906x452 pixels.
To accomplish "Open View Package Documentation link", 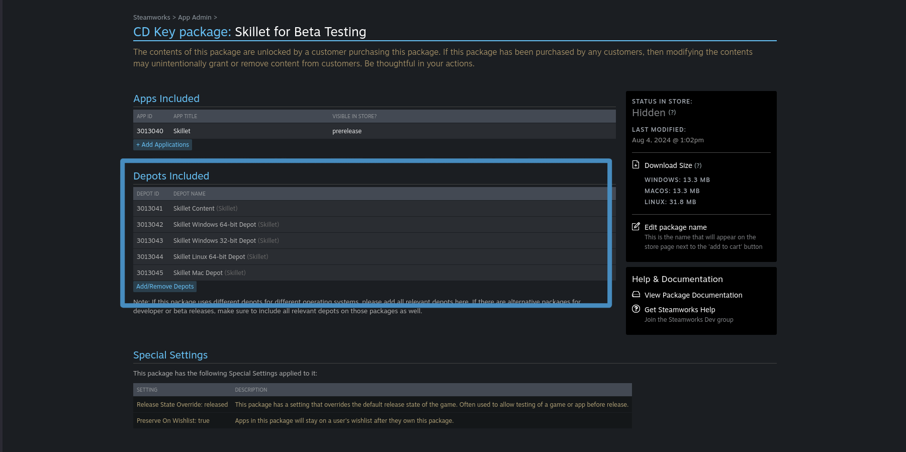I will pos(693,295).
